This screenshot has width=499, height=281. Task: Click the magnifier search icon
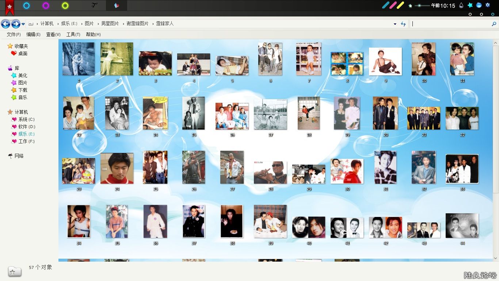point(494,24)
